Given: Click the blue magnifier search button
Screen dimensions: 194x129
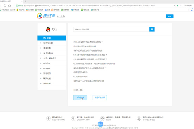Looking at the screenshot, I should coord(152,29).
